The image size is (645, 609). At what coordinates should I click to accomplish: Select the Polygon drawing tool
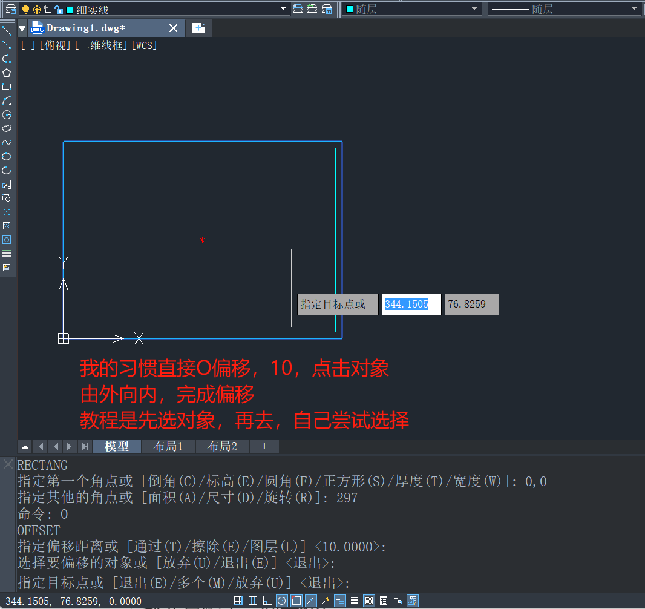click(7, 73)
